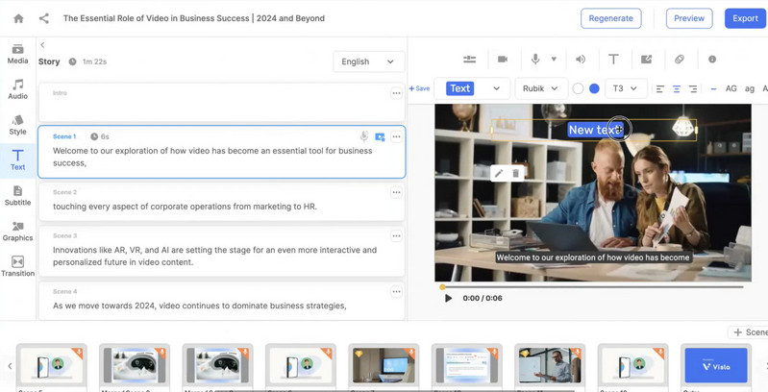Select Scene 3 text about AR, VR, AI

(214, 256)
